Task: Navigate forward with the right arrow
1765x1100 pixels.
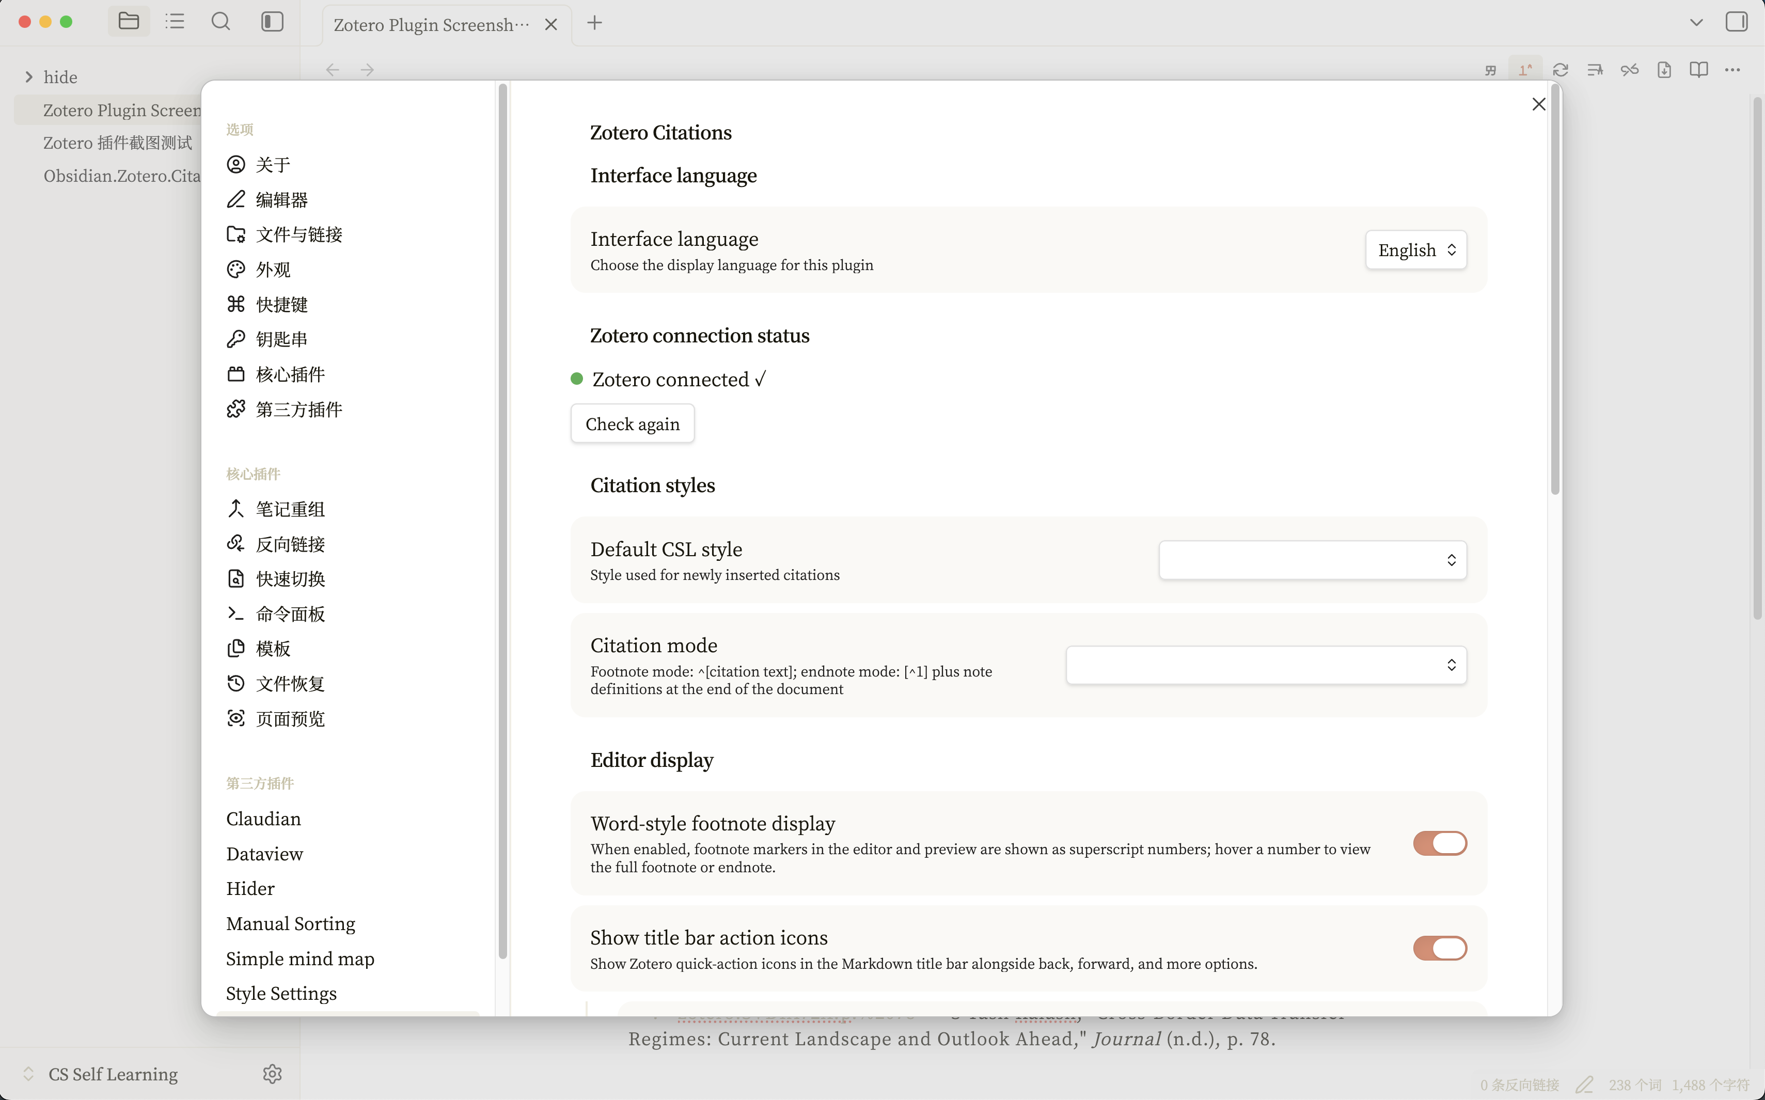Action: 367,70
